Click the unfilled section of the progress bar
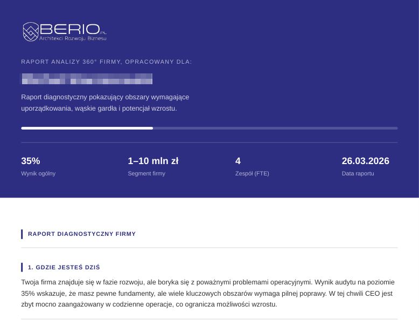419x326 pixels. point(275,128)
